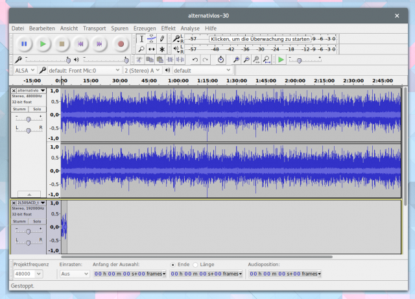Screen dimensions: 415x299
Task: Open the Front Mic recording device dropdown
Action: point(84,71)
